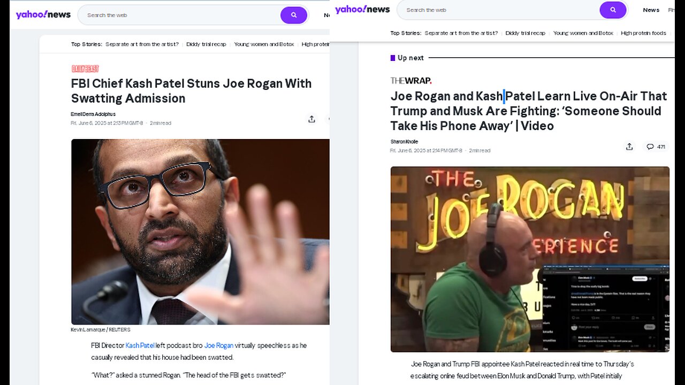Click the Yahoo News logo in the right window
The height and width of the screenshot is (385, 685).
(x=362, y=10)
